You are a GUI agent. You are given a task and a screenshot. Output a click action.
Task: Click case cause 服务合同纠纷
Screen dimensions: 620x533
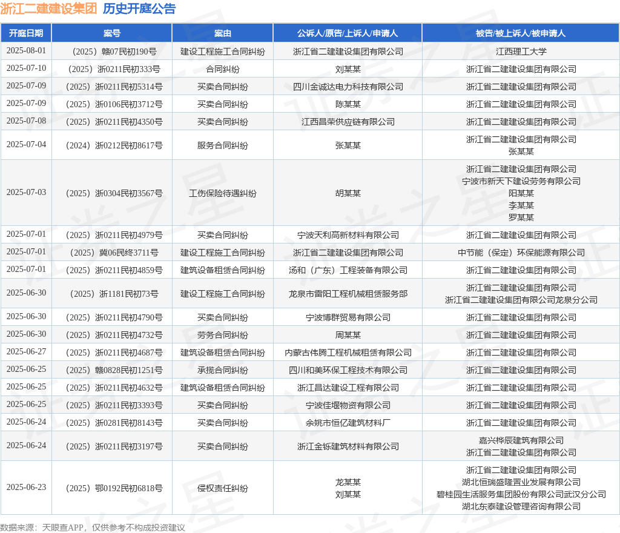point(223,145)
